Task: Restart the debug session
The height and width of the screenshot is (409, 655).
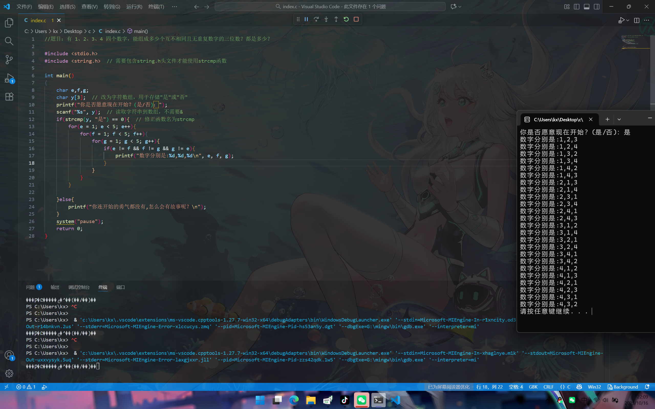Action: click(x=346, y=19)
